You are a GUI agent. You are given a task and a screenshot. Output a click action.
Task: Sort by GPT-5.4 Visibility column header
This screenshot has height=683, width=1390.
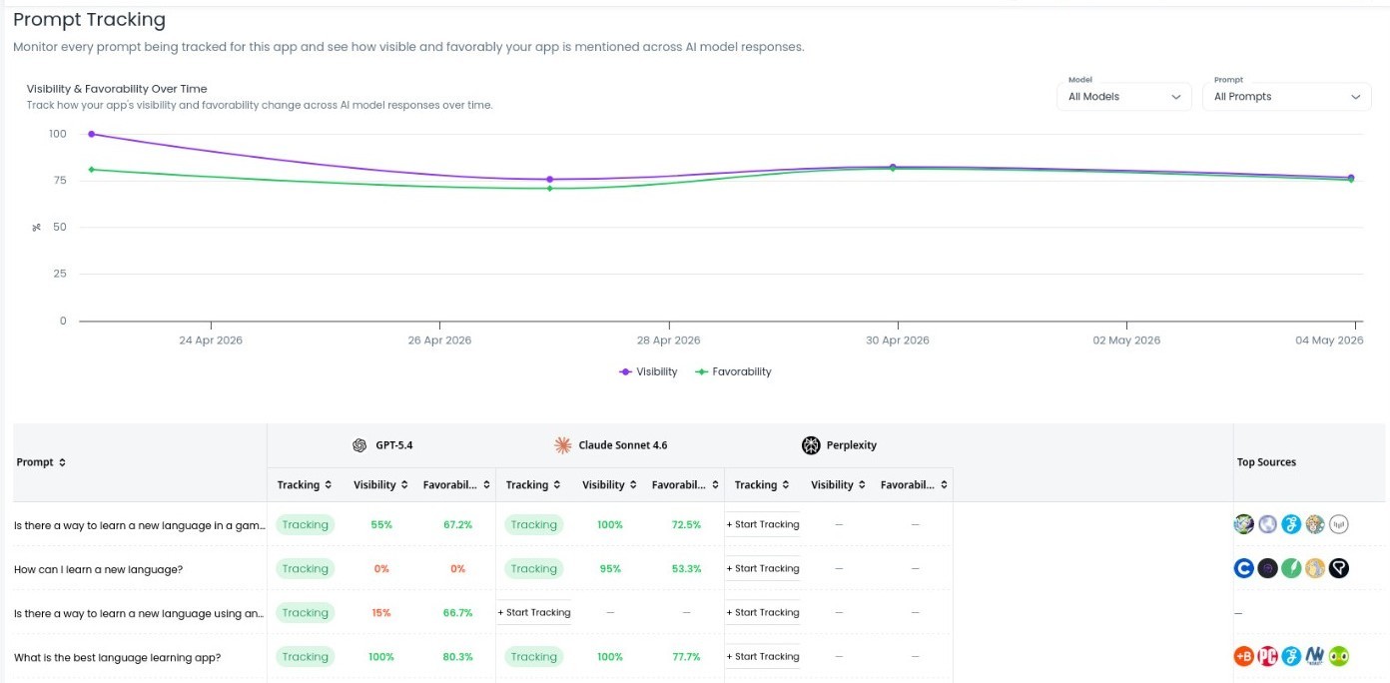pos(380,485)
